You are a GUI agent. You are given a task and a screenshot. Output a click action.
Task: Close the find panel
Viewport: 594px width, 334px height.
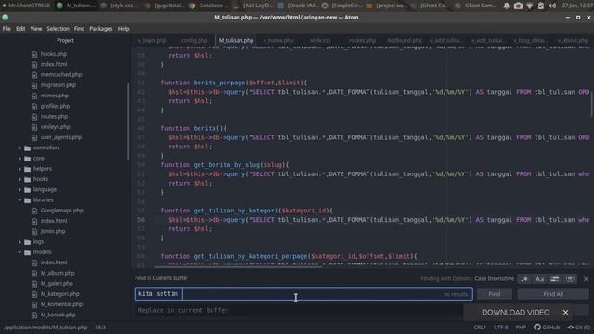586,279
